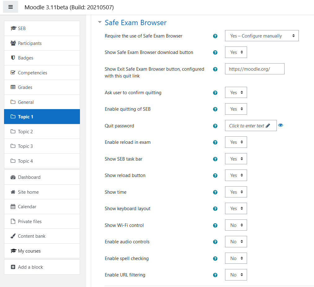Screen dimensions: 314x287
Task: Open Require Safe Exam Browser dropdown
Action: [x=262, y=36]
